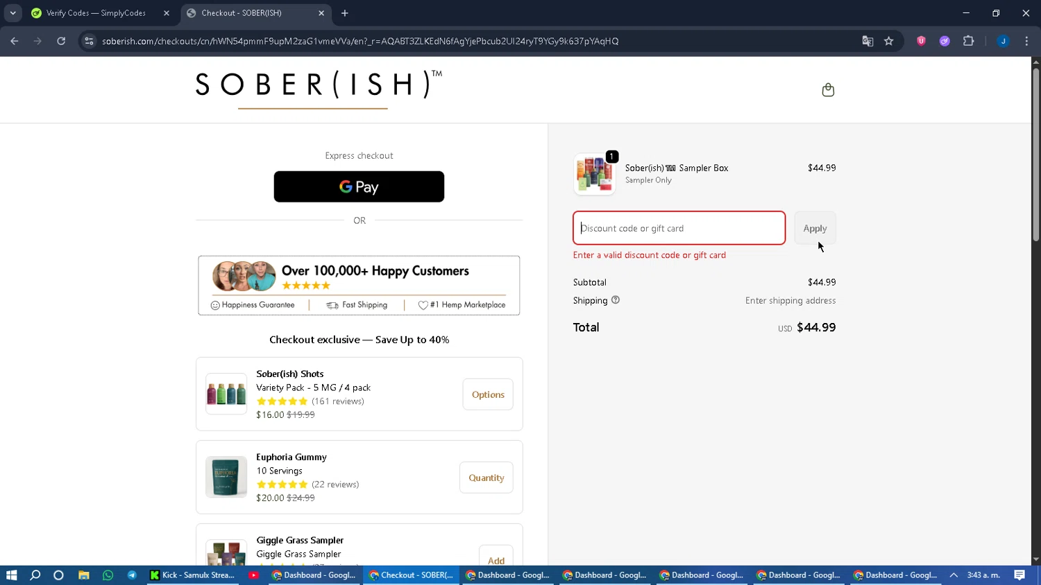
Task: Click the Euphoria Gummy product image
Action: 226,477
